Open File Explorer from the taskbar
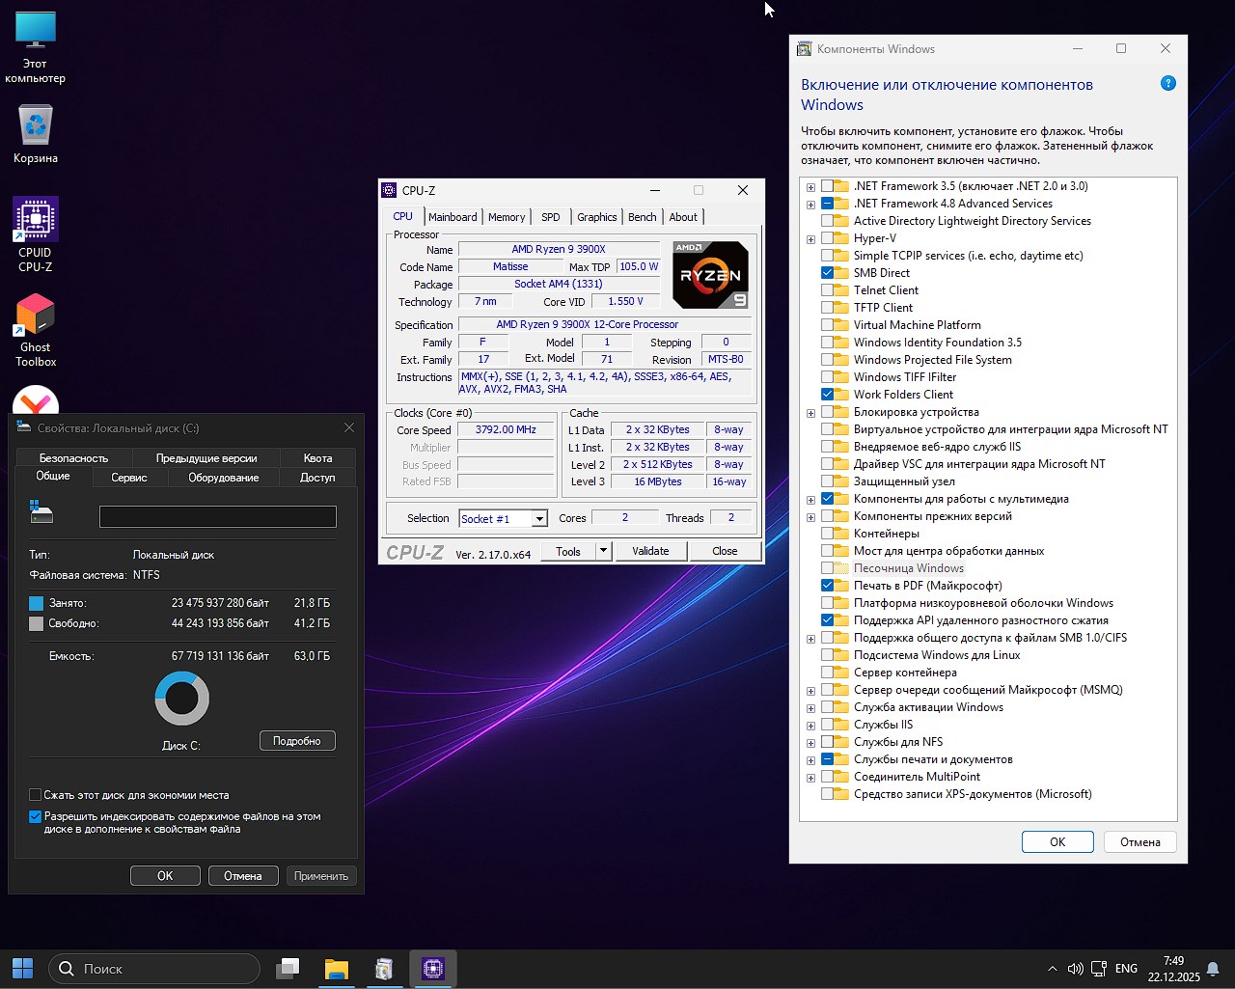Image resolution: width=1235 pixels, height=989 pixels. 336,968
